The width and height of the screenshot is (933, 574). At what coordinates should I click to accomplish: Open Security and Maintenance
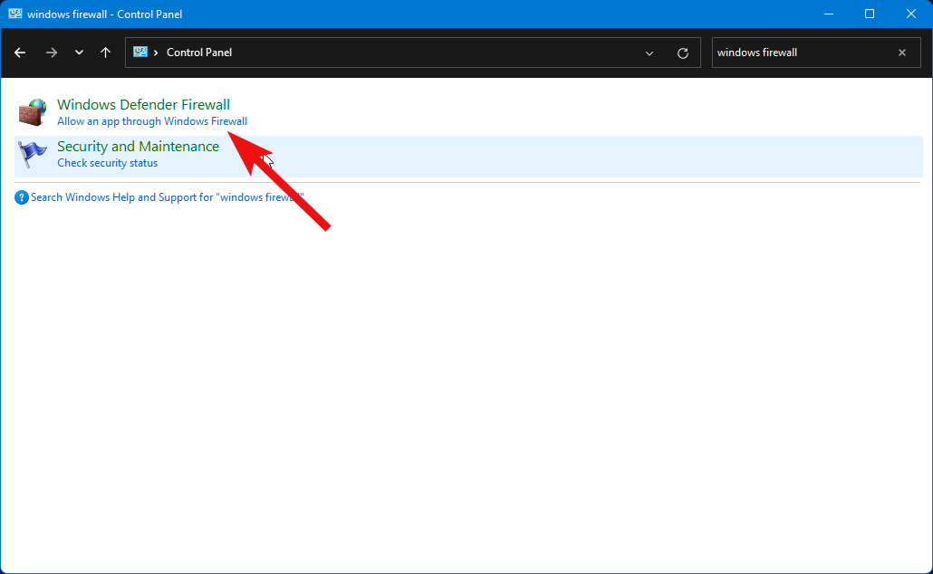coord(138,146)
